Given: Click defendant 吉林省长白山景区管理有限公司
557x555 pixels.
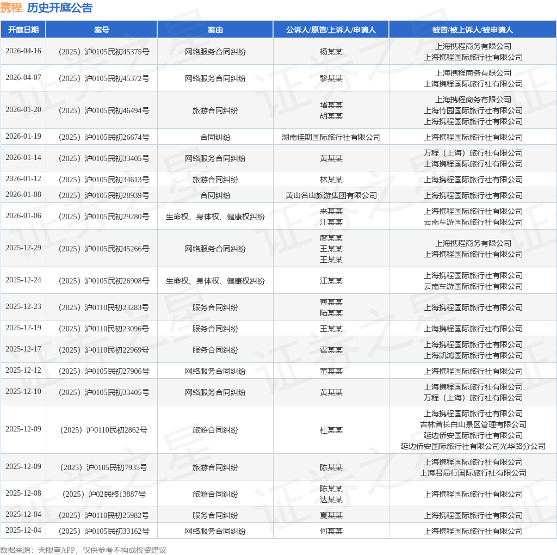Looking at the screenshot, I should (473, 424).
